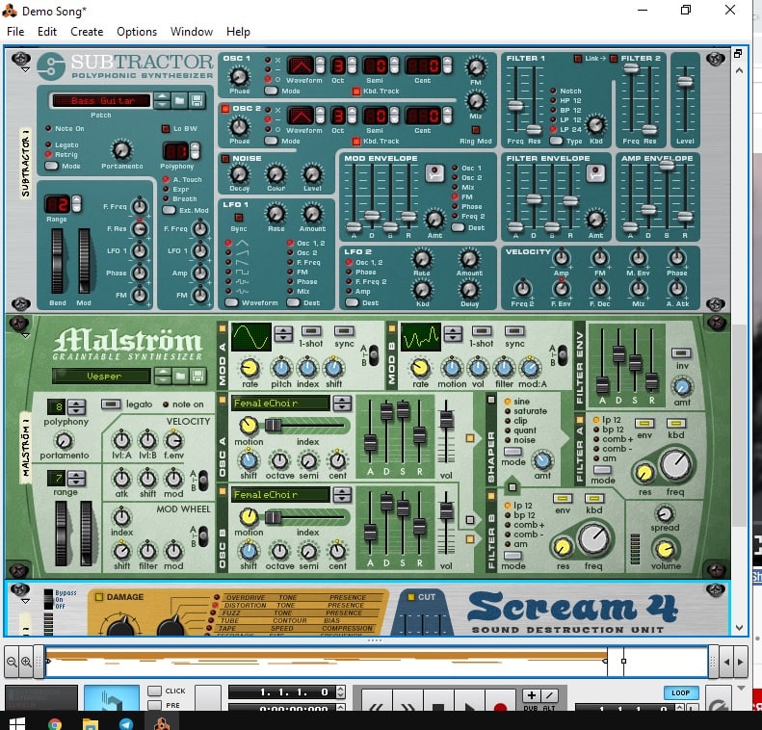Click the detach rack icon above the rack scrollbar
The width and height of the screenshot is (762, 730).
tap(738, 53)
